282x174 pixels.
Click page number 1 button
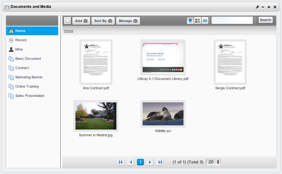(x=140, y=162)
